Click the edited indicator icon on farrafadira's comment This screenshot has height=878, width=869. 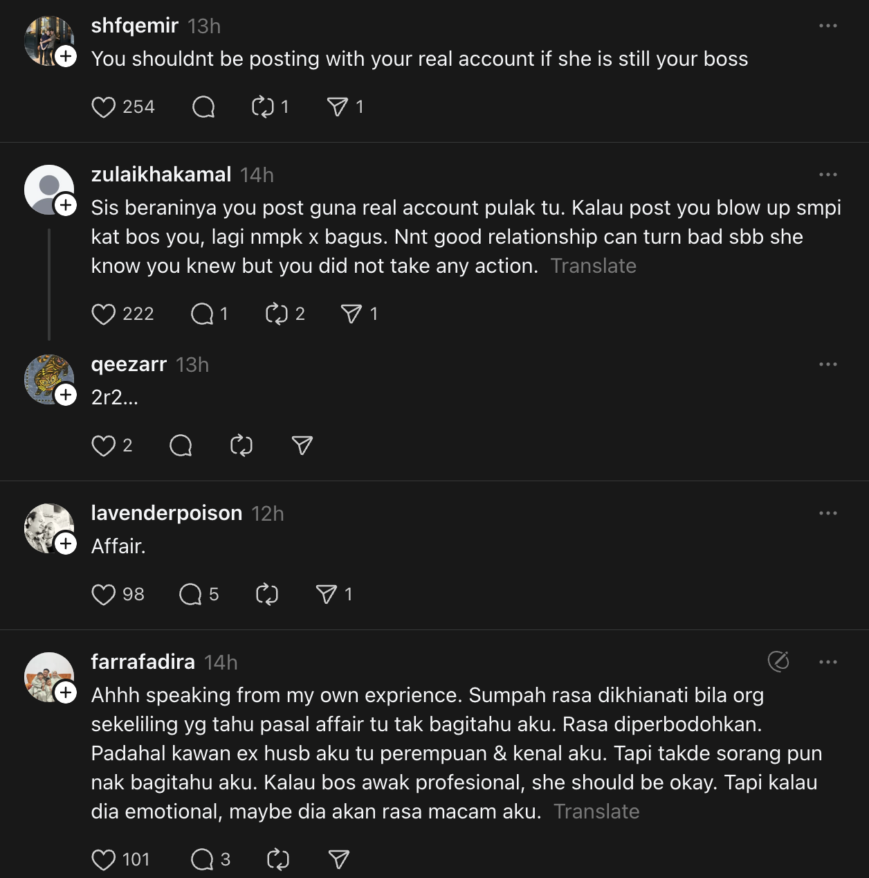[x=778, y=662]
